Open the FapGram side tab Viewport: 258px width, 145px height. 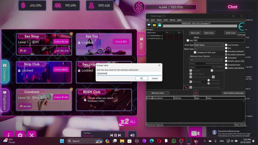pyautogui.click(x=5, y=101)
